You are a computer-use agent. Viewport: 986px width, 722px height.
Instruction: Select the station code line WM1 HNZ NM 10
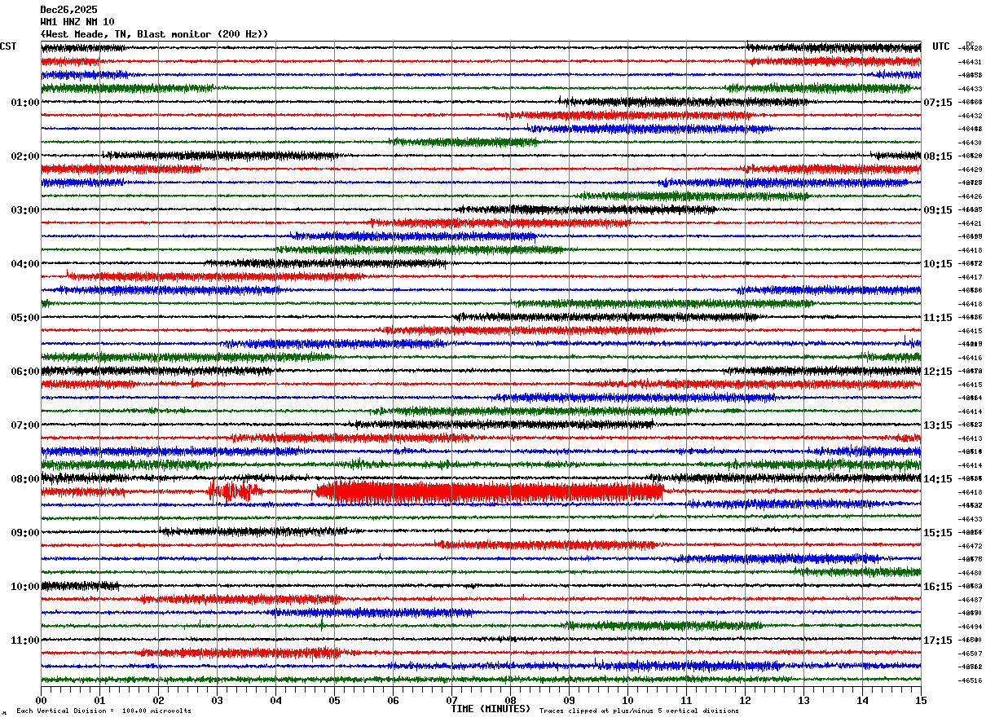point(77,22)
